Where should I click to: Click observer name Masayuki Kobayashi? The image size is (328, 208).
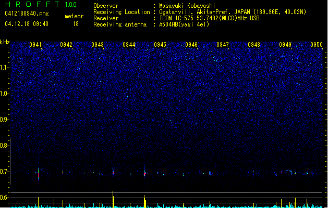point(187,6)
